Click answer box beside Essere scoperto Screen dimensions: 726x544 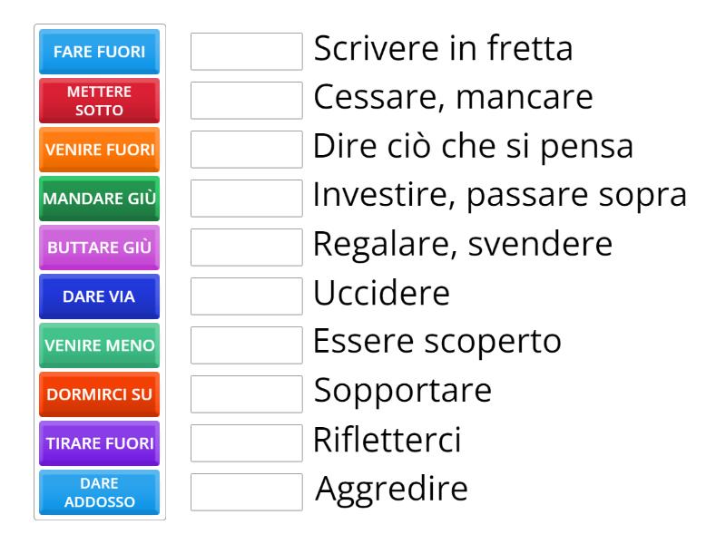tap(247, 345)
